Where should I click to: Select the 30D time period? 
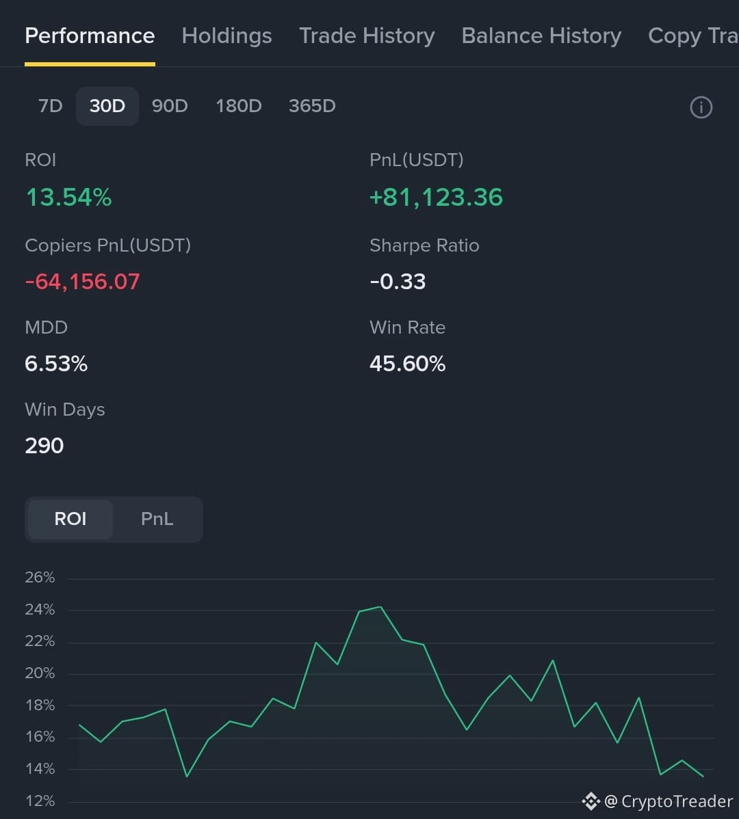coord(107,106)
